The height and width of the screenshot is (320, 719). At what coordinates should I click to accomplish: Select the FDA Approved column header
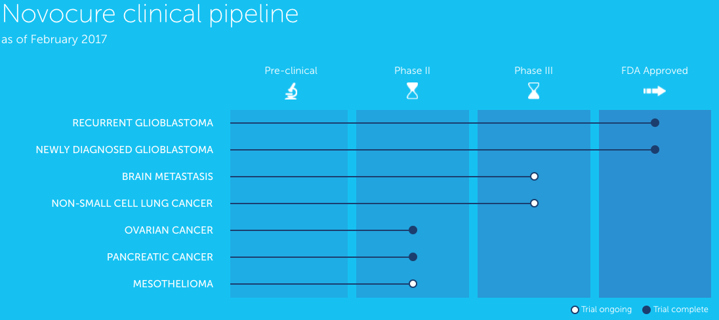click(x=654, y=71)
